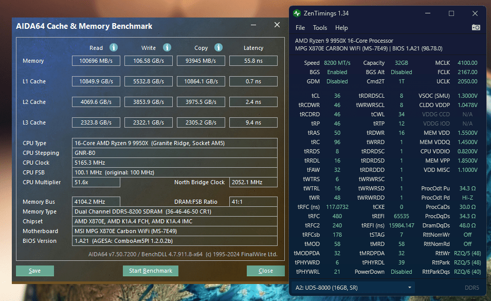Click the Memory Bus value 4104.2 MHz

pos(96,202)
